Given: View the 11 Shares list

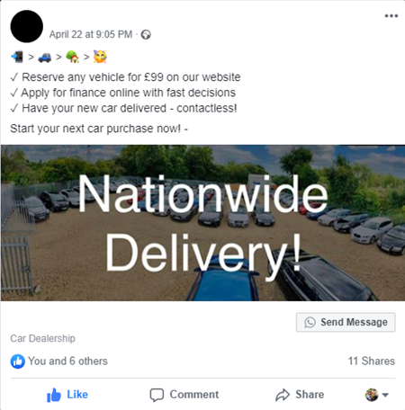Looking at the screenshot, I should click(372, 361).
